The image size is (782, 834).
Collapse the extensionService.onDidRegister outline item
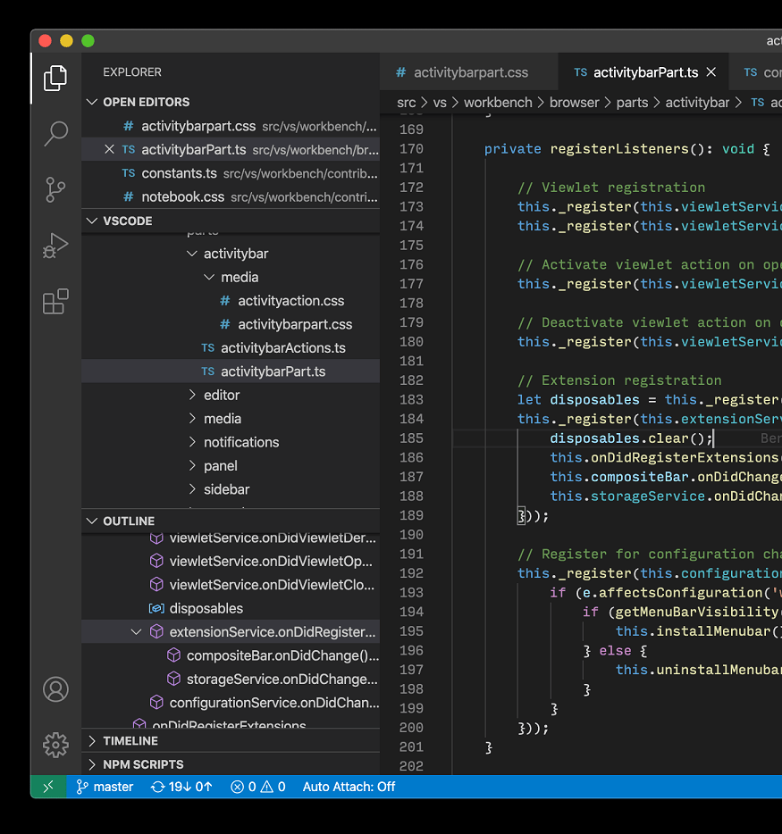click(137, 631)
